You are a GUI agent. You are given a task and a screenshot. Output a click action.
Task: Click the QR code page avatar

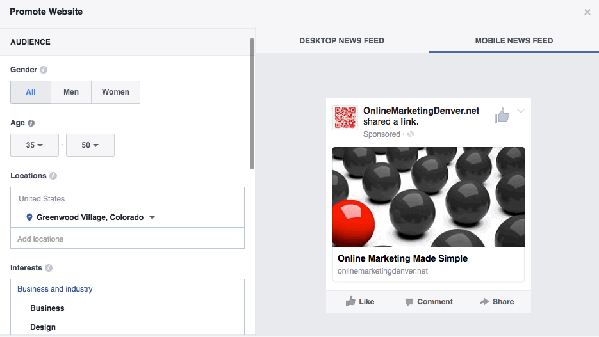tap(345, 118)
